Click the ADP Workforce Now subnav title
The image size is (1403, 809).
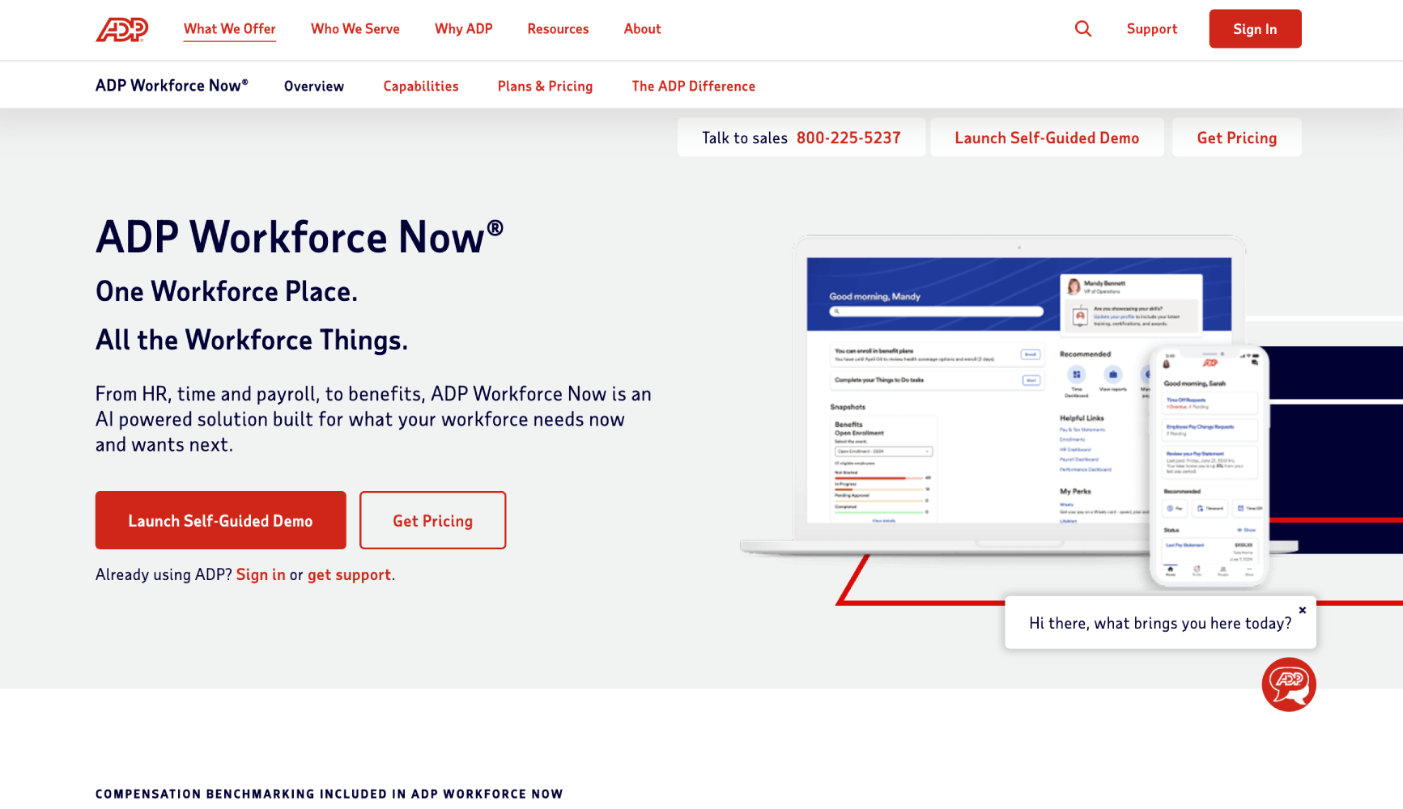pos(172,86)
